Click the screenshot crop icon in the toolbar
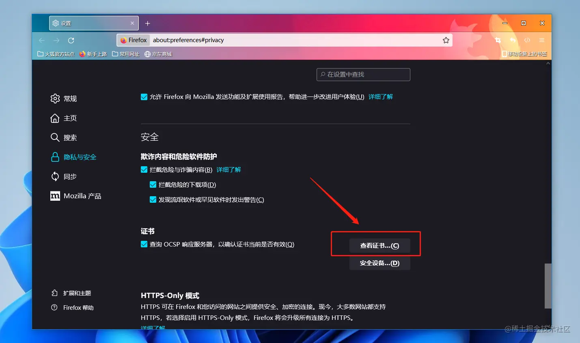The image size is (580, 343). 498,40
